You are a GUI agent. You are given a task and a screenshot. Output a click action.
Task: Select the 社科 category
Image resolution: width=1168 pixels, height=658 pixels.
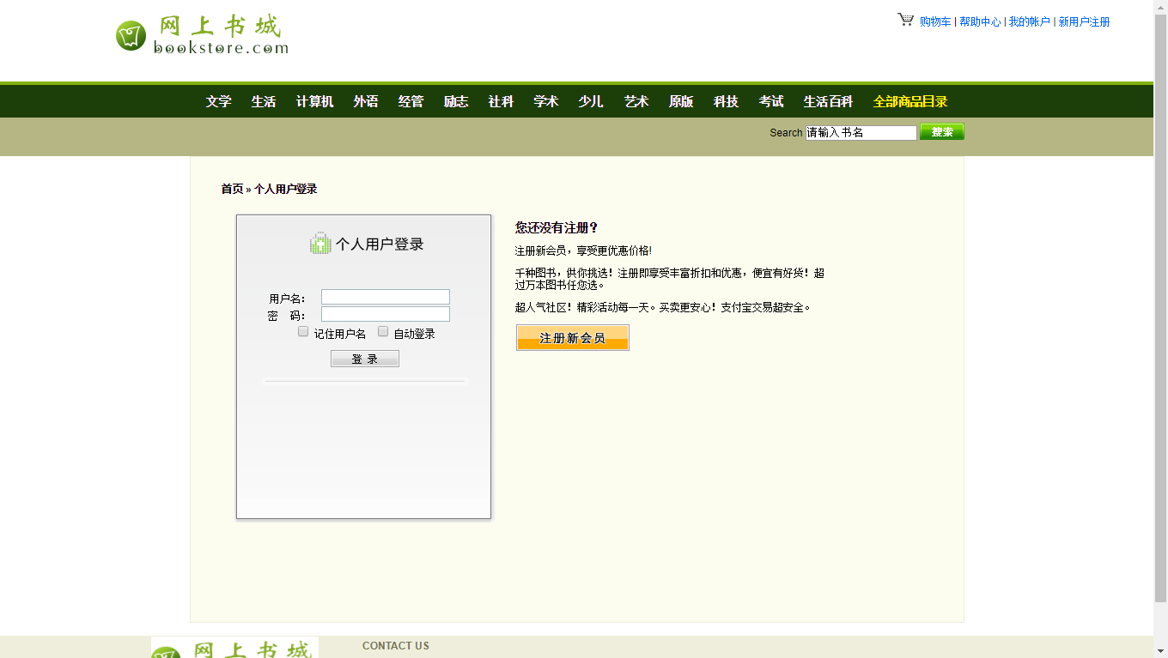(x=501, y=101)
